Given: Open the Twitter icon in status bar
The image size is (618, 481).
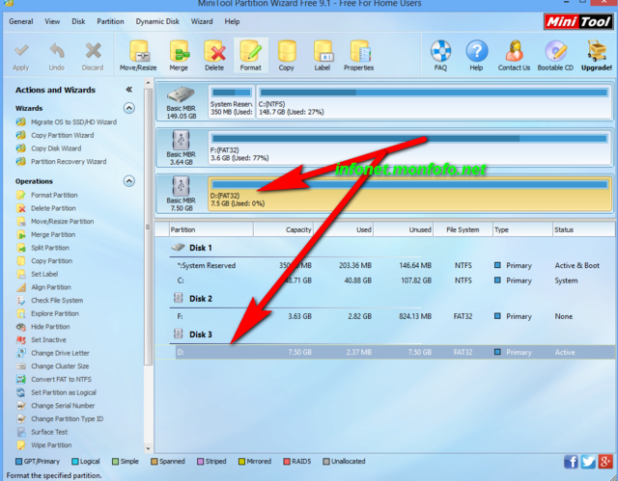Looking at the screenshot, I should pos(588,462).
